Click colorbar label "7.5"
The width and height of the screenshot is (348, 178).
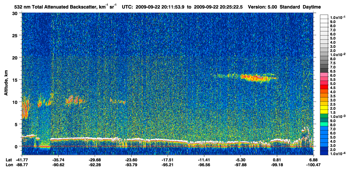pos(333,63)
